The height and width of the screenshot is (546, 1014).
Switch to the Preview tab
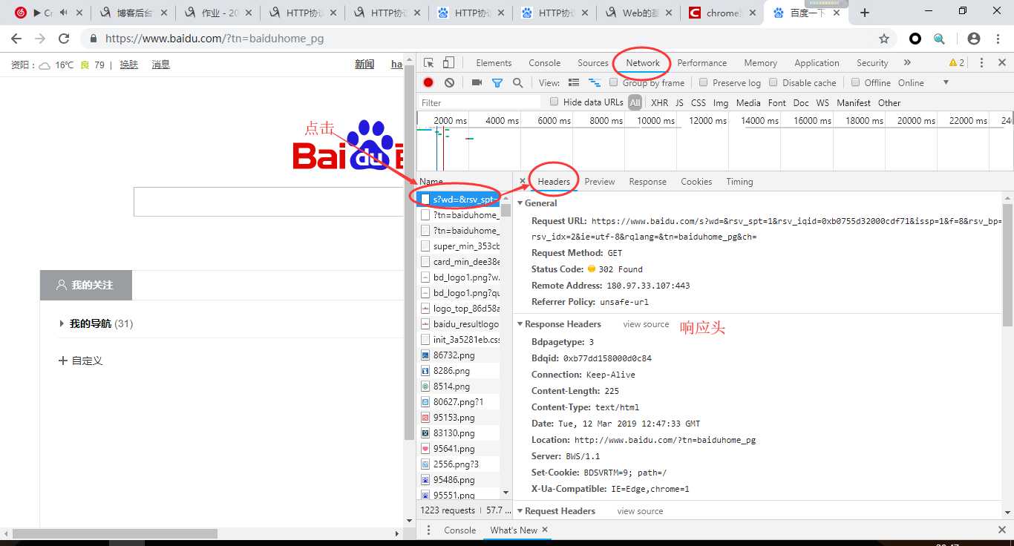(x=600, y=182)
